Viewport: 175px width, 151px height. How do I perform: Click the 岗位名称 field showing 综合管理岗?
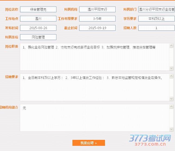[x=38, y=10]
